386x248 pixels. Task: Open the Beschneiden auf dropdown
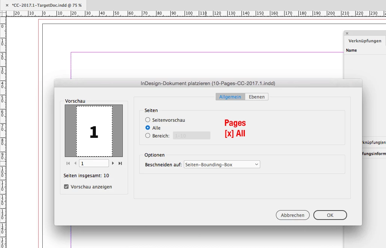(222, 164)
